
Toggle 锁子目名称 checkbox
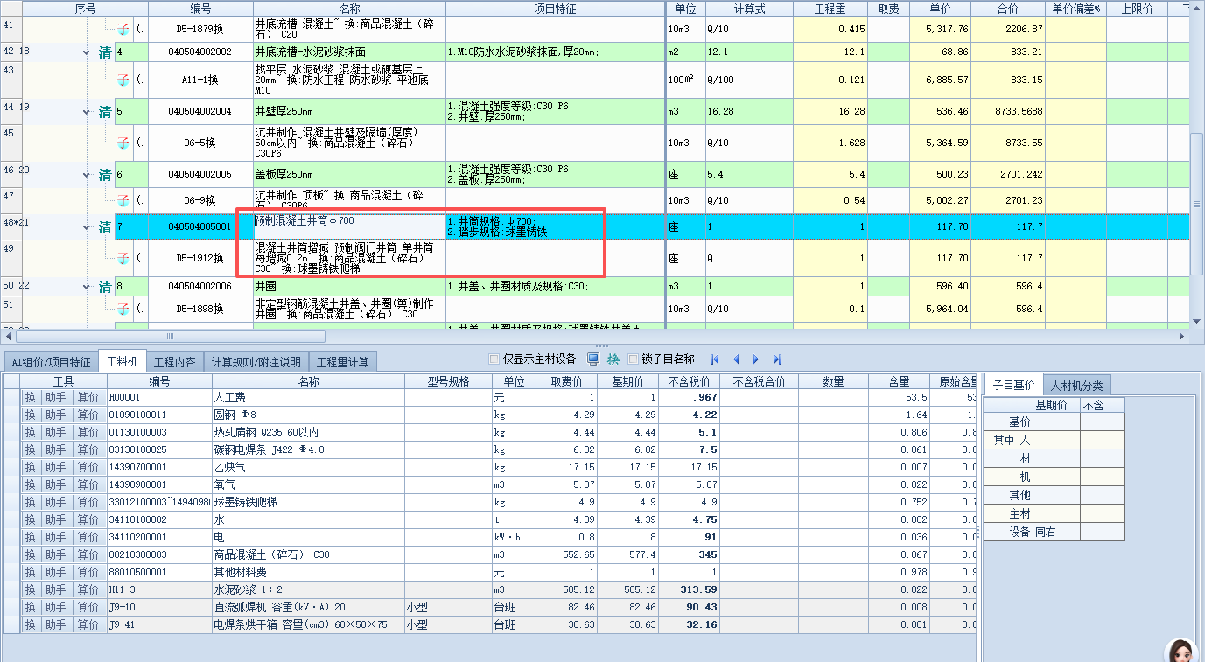tap(634, 359)
